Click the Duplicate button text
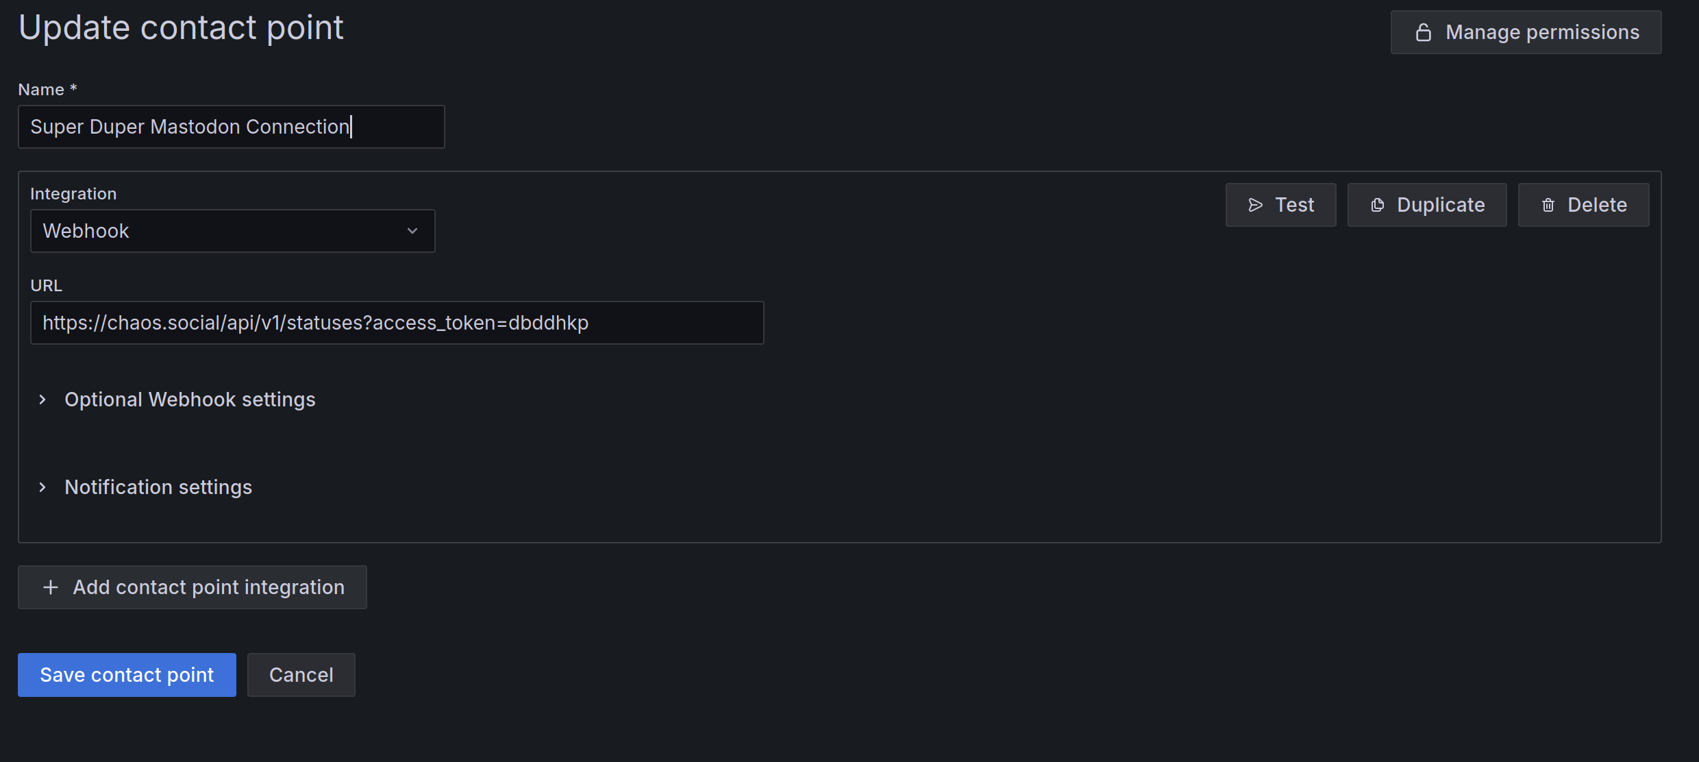 [x=1441, y=205]
